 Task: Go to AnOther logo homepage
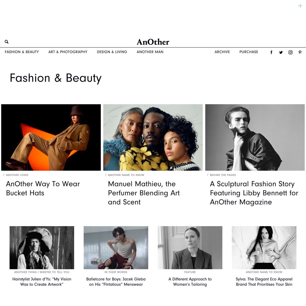pos(153,42)
